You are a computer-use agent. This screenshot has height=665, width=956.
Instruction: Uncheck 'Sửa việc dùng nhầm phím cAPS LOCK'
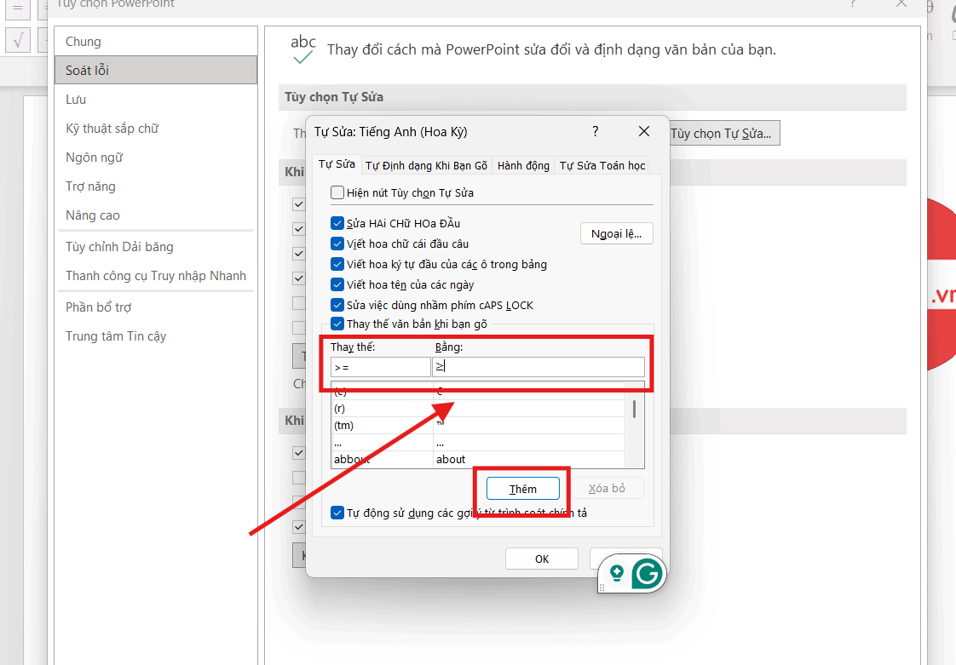(x=337, y=305)
